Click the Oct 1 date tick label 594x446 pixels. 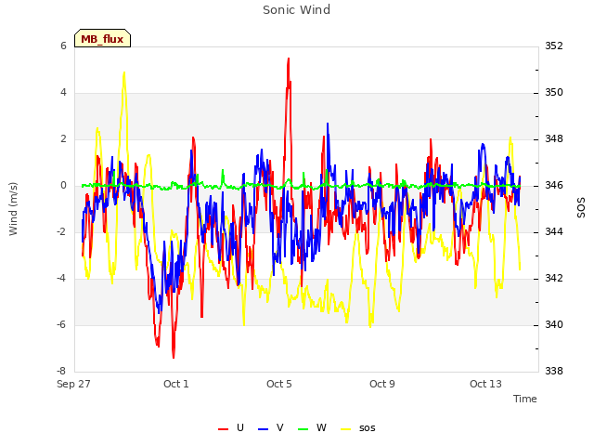coord(176,384)
